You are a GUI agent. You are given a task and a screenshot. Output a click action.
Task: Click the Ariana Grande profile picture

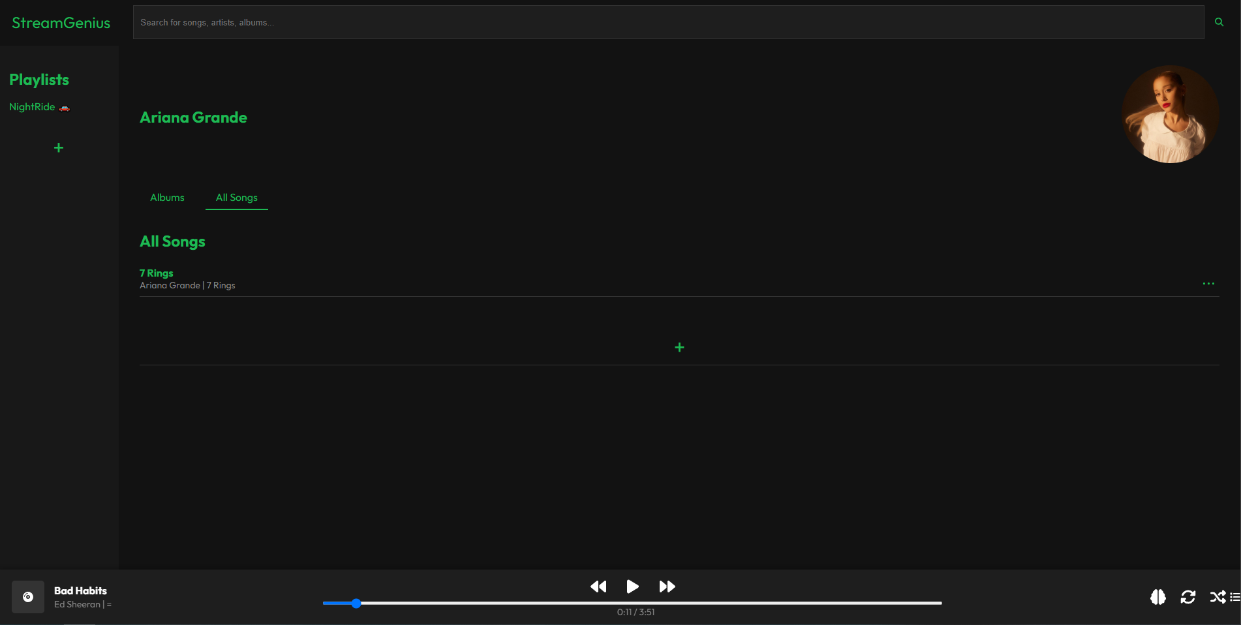tap(1171, 114)
